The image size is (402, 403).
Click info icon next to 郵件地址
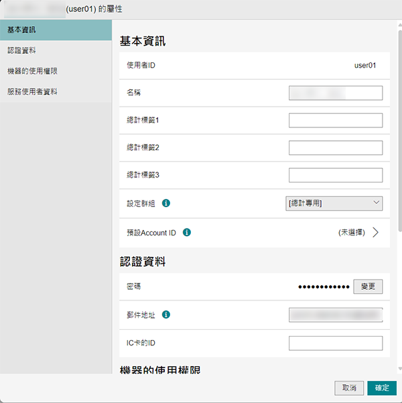coord(165,314)
